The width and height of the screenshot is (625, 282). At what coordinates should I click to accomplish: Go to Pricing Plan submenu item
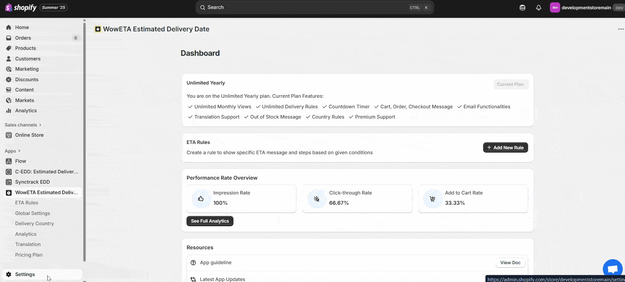pyautogui.click(x=29, y=255)
